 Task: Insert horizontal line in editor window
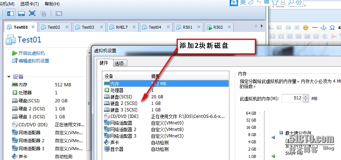click(315, 28)
